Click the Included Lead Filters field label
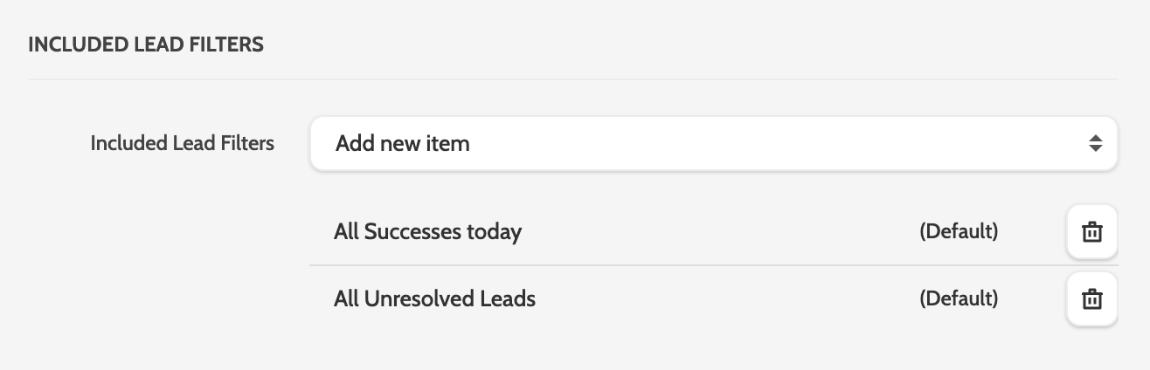 tap(182, 143)
